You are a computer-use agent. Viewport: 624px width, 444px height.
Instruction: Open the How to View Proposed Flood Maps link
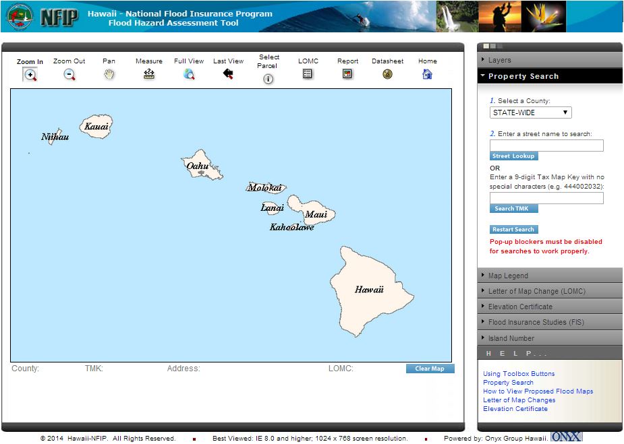[x=538, y=391]
